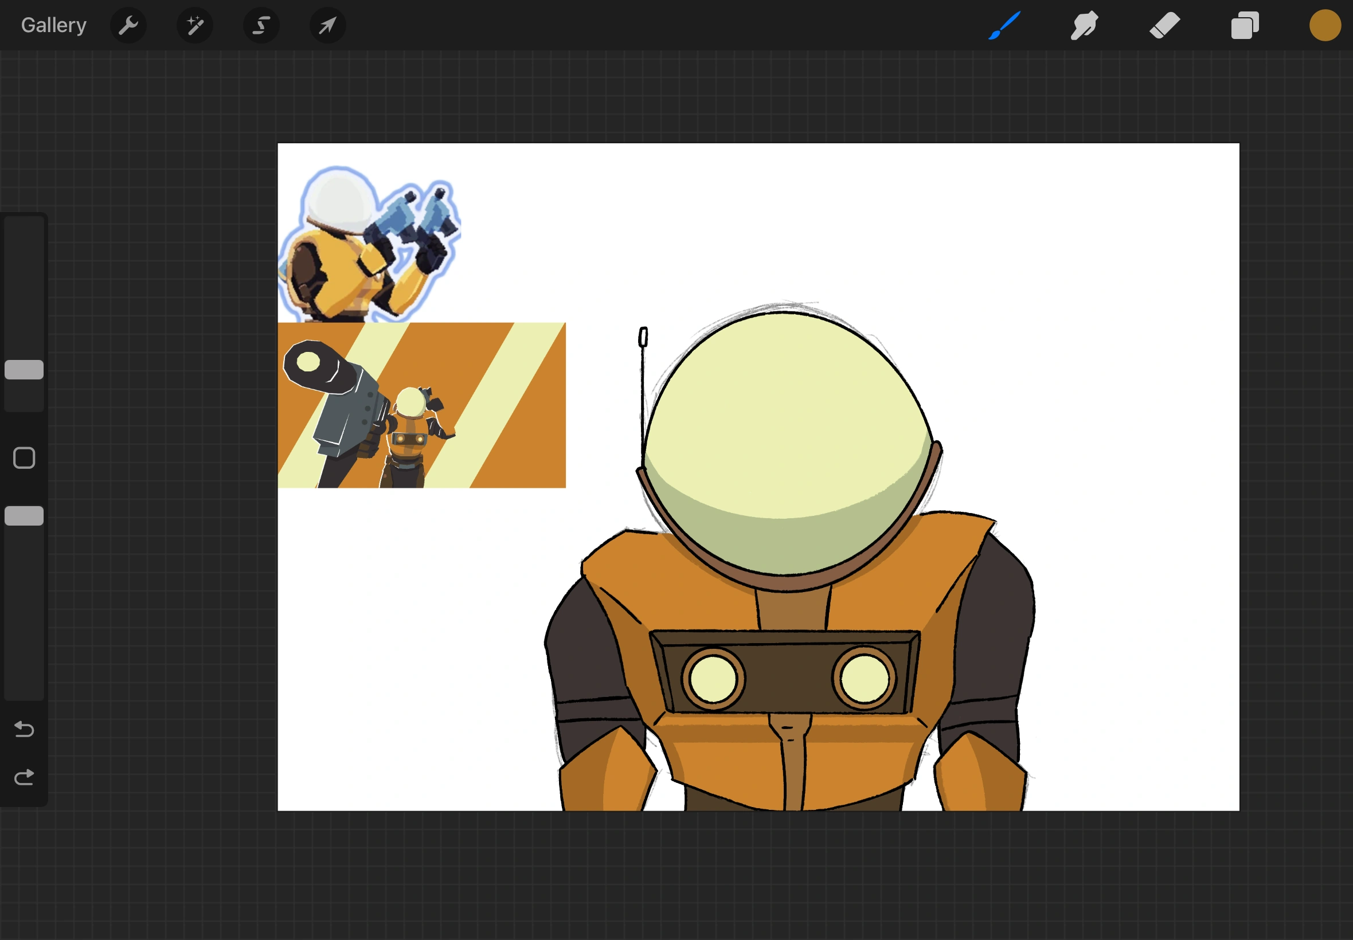Open the Selection tool

coord(261,25)
